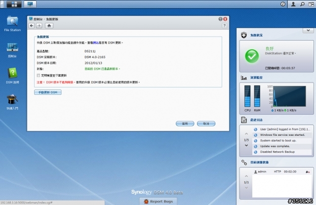Viewport: 316px width, 205px height.
Task: Click the '2012/01/13' version date value
Action: pyautogui.click(x=93, y=63)
